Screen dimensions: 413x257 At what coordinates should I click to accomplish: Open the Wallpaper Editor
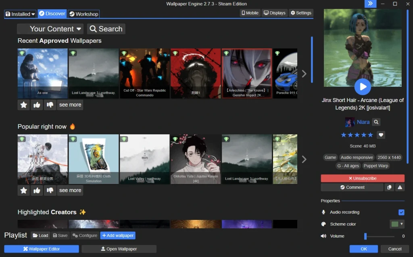pos(42,249)
